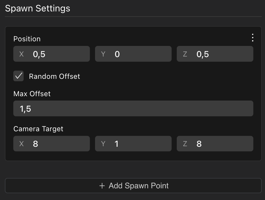Click the plus icon beside Add Spawn Point

pyautogui.click(x=102, y=186)
